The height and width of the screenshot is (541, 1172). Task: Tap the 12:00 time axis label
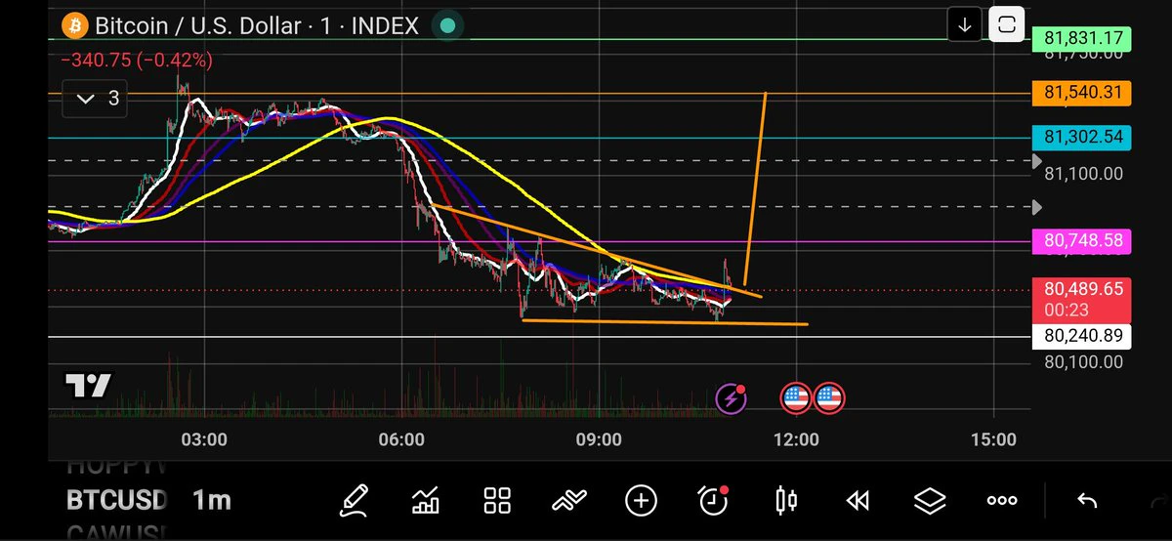(796, 440)
